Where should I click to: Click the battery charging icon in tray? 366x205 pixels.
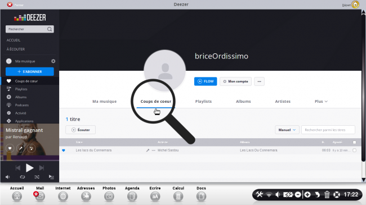click(x=288, y=194)
